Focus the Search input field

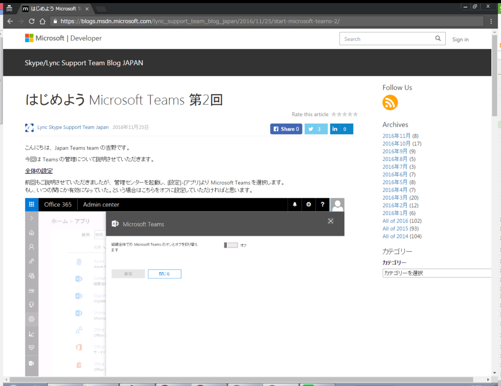pyautogui.click(x=387, y=39)
